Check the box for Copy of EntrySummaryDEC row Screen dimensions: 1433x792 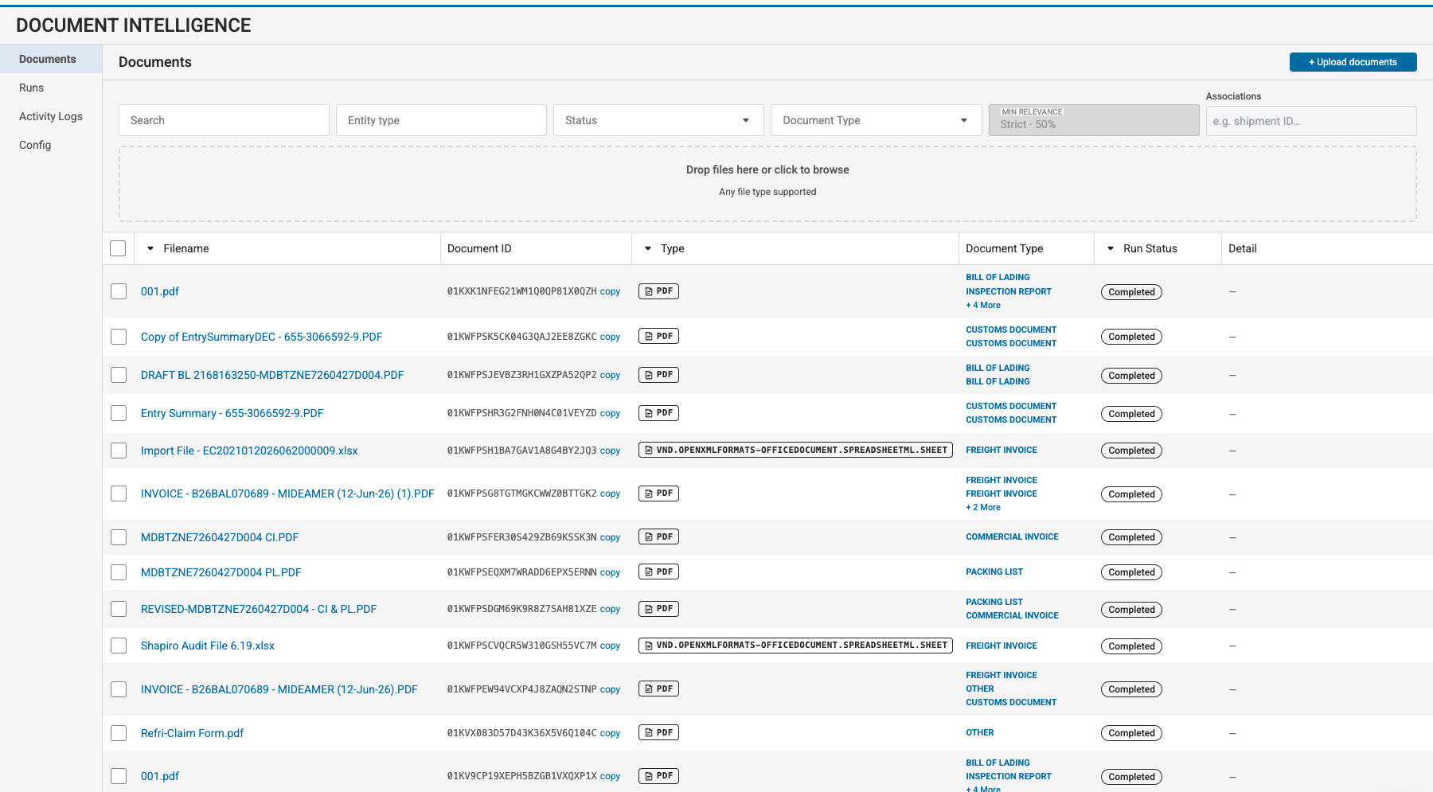(x=119, y=337)
